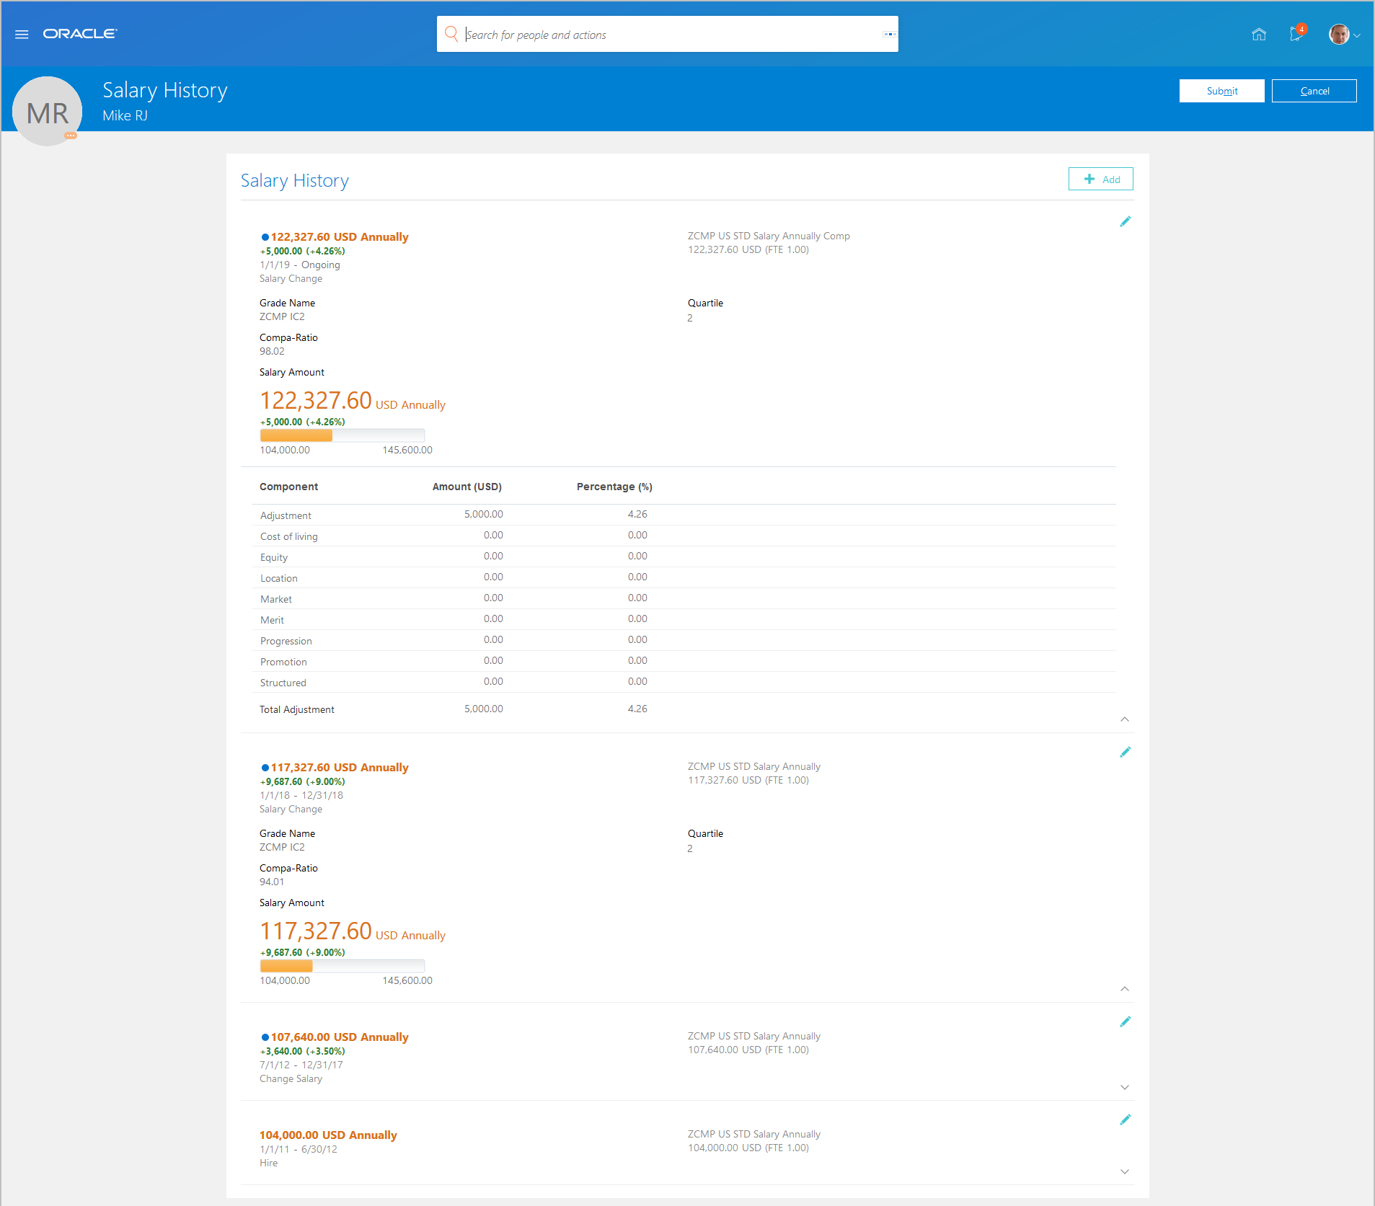Select the Merit component row
This screenshot has height=1206, width=1375.
tap(684, 619)
